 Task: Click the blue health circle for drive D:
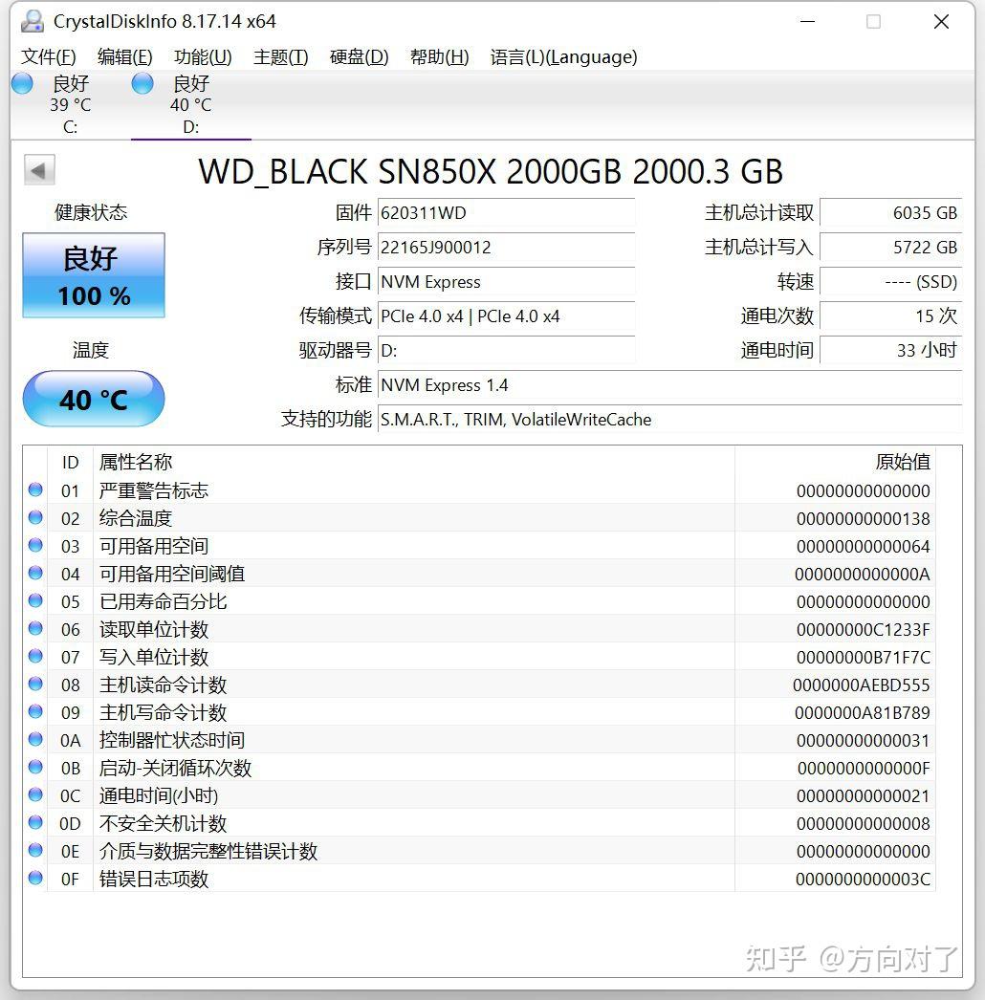142,83
